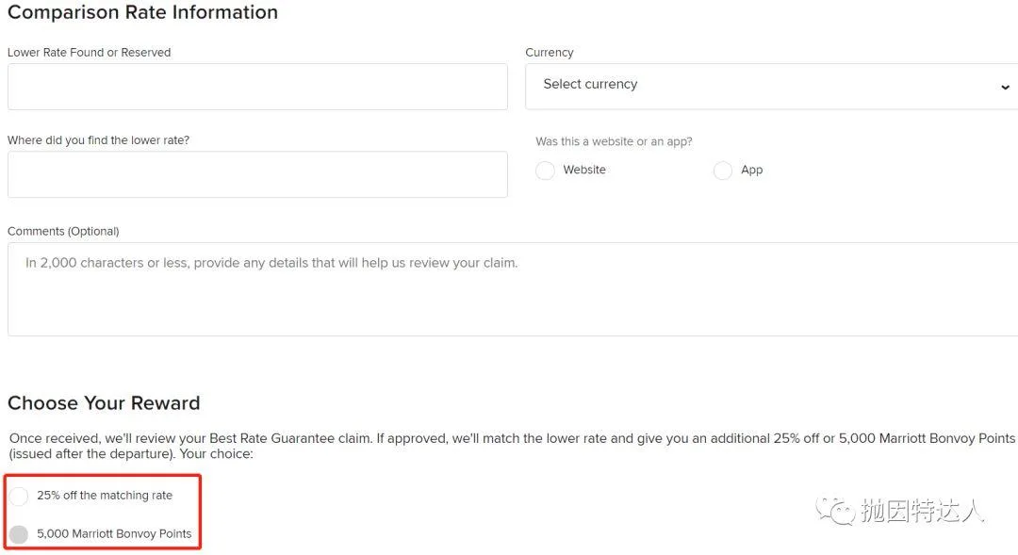Click the 'App' option label text
Image resolution: width=1018 pixels, height=555 pixels.
pos(752,170)
